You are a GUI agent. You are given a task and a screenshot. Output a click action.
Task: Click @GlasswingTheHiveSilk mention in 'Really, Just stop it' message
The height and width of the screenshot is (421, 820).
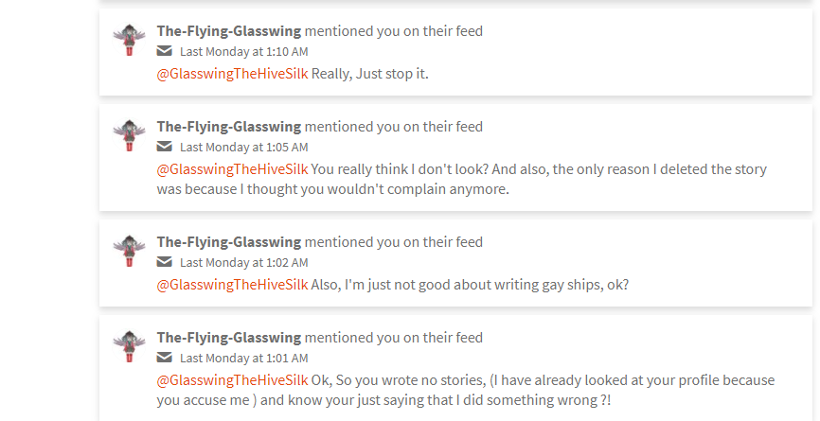click(x=232, y=73)
